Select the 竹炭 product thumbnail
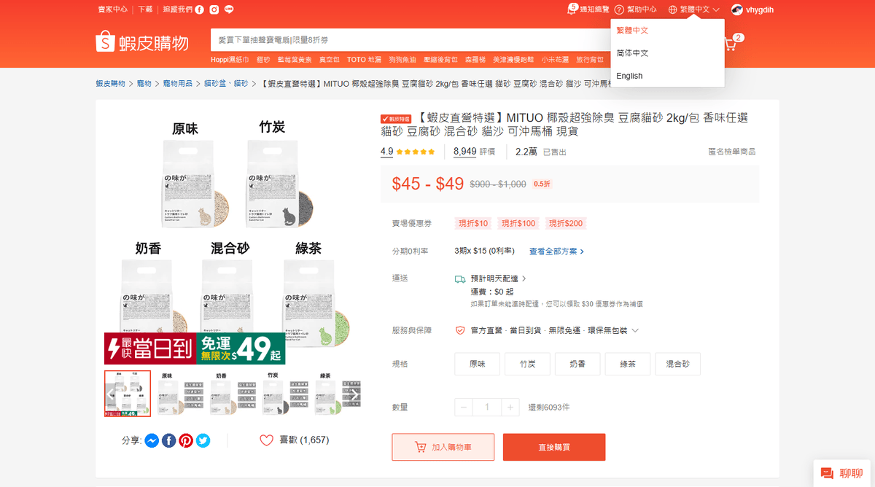875x487 pixels. tap(286, 394)
